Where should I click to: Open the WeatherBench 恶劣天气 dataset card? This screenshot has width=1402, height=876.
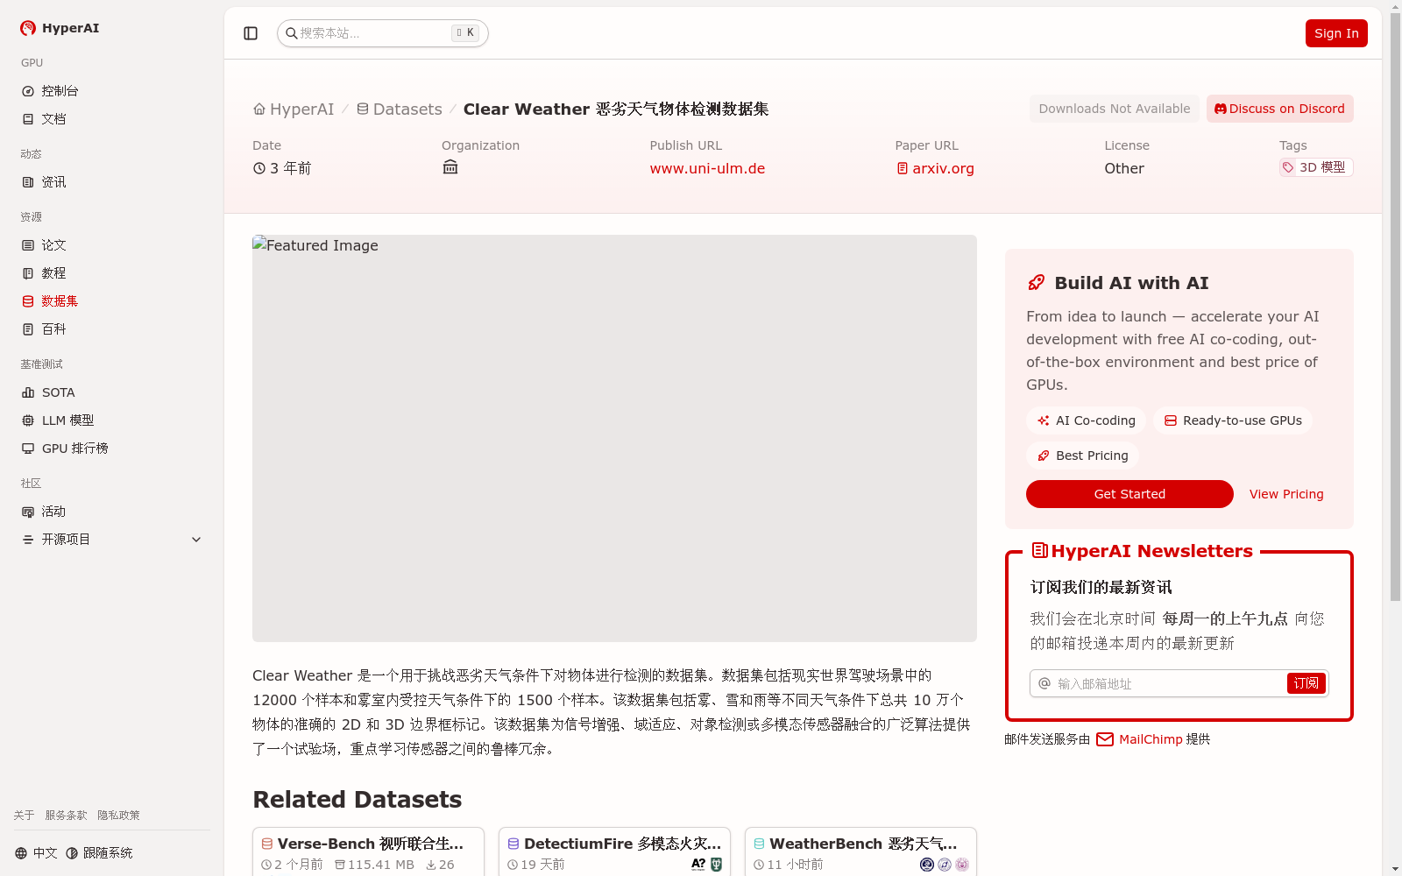coord(860,851)
